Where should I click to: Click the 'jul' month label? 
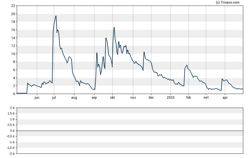(x=54, y=98)
